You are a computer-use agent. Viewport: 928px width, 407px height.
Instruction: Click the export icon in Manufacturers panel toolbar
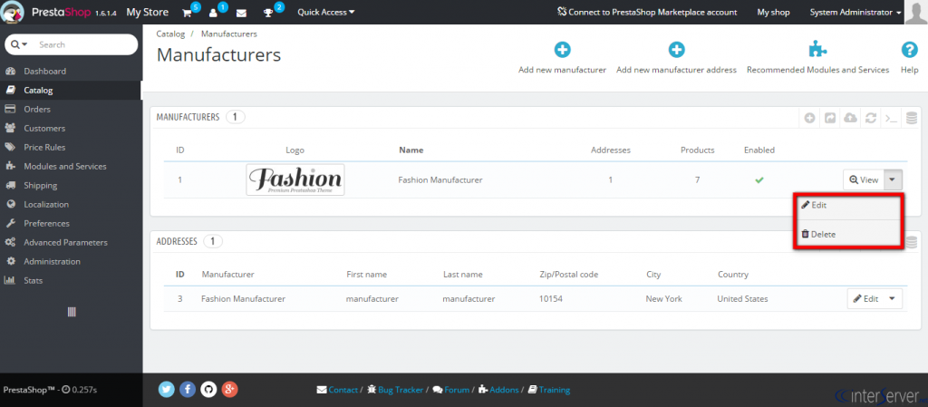[830, 118]
